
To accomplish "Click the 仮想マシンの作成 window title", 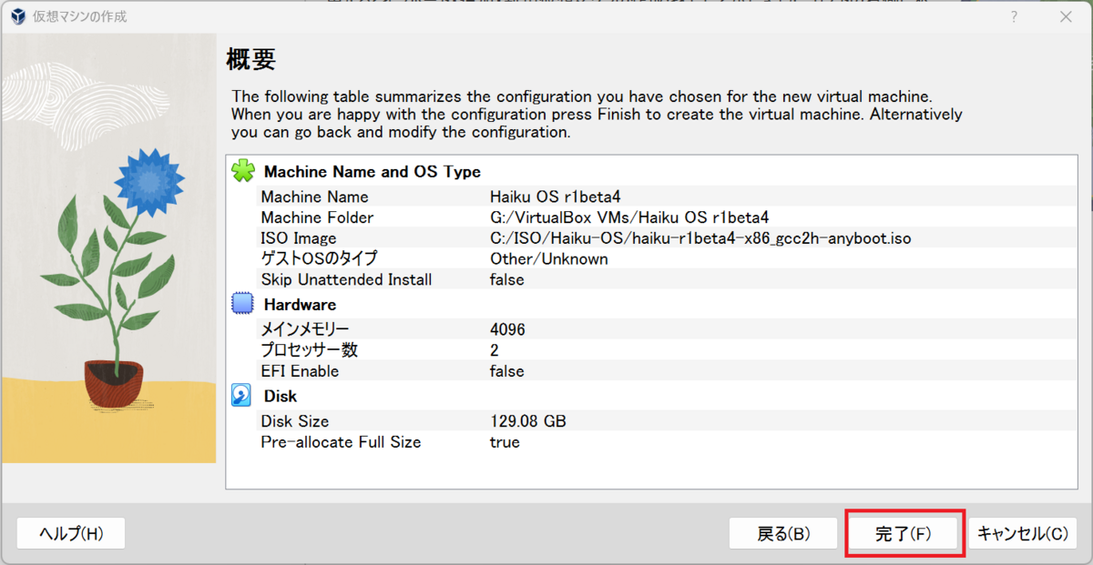I will [80, 17].
